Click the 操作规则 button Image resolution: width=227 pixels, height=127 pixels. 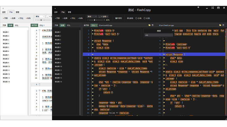[118, 18]
